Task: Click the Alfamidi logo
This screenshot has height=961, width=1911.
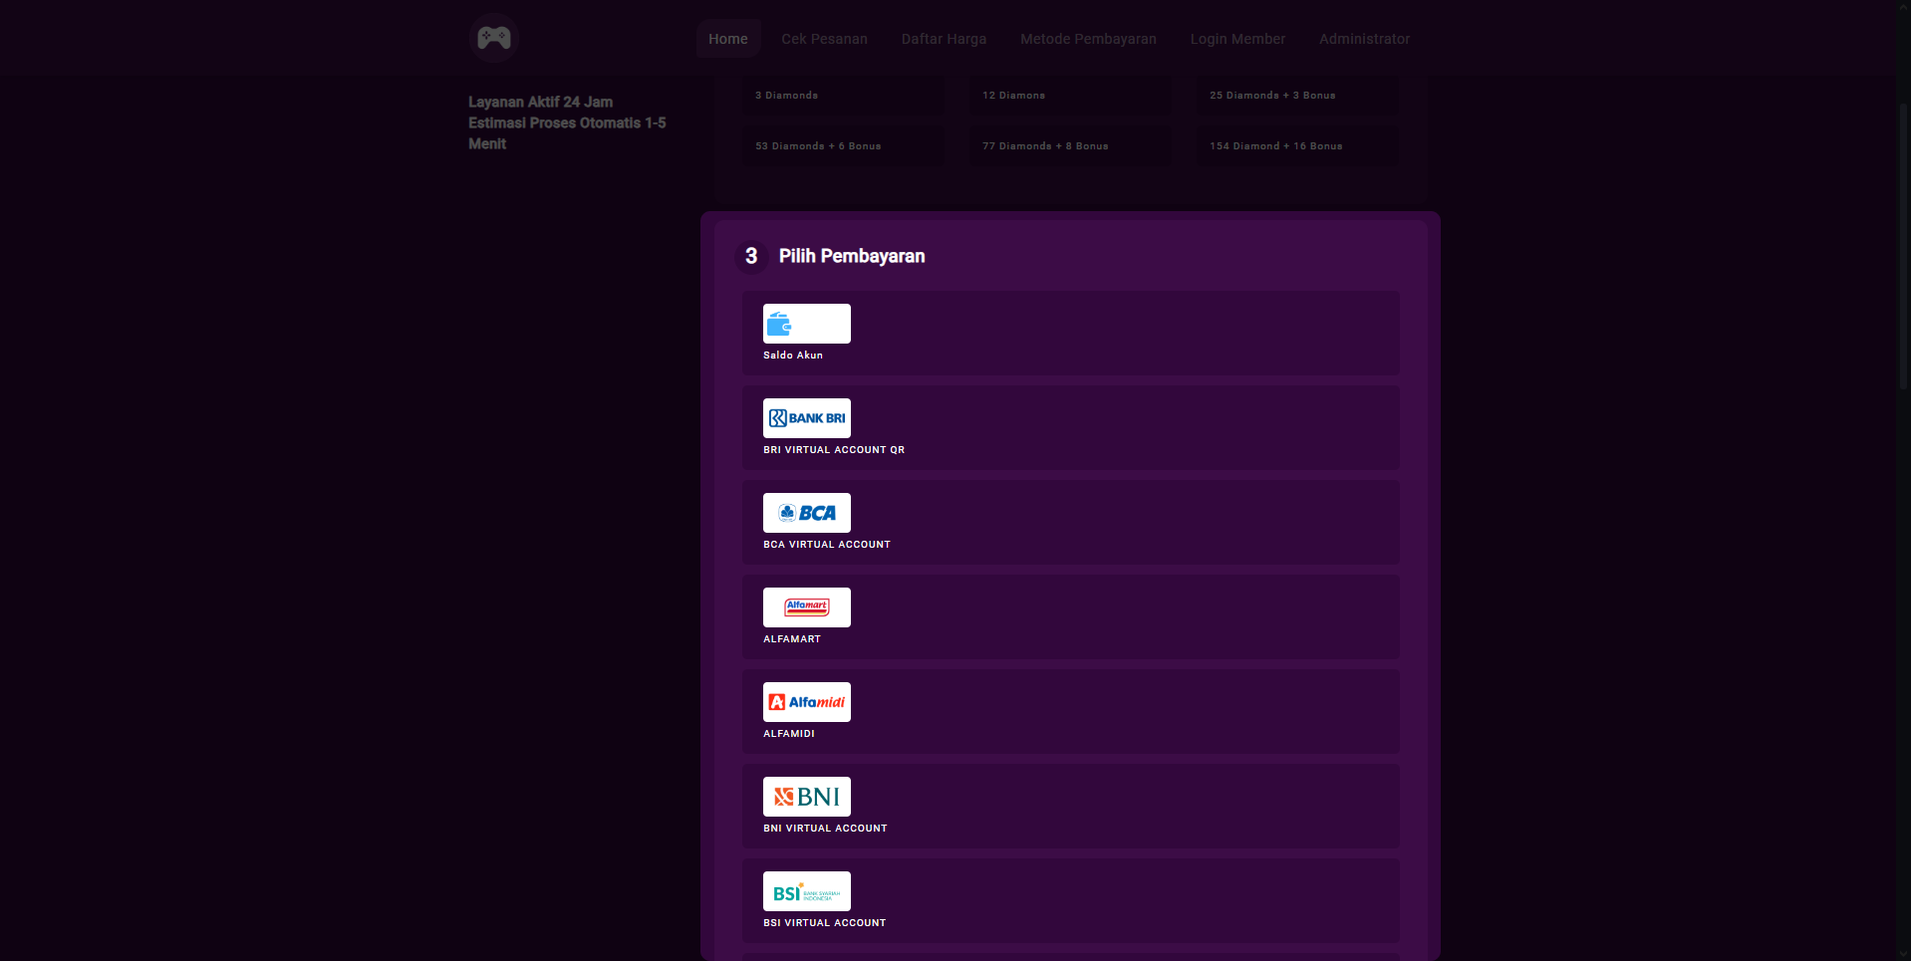Action: pos(807,702)
